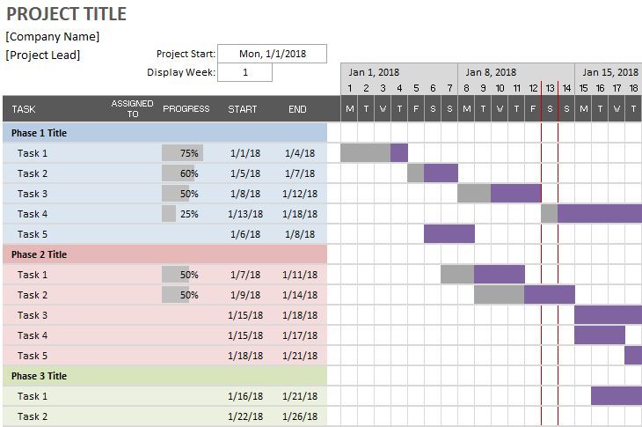Select the 25% progress cell for Task 4
Image resolution: width=642 pixels, height=427 pixels.
(183, 214)
